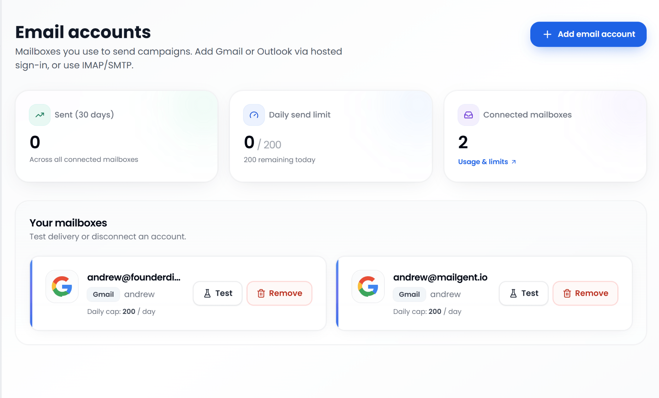The width and height of the screenshot is (659, 398).
Task: Click the Sent (30 days) label
Action: click(x=84, y=115)
